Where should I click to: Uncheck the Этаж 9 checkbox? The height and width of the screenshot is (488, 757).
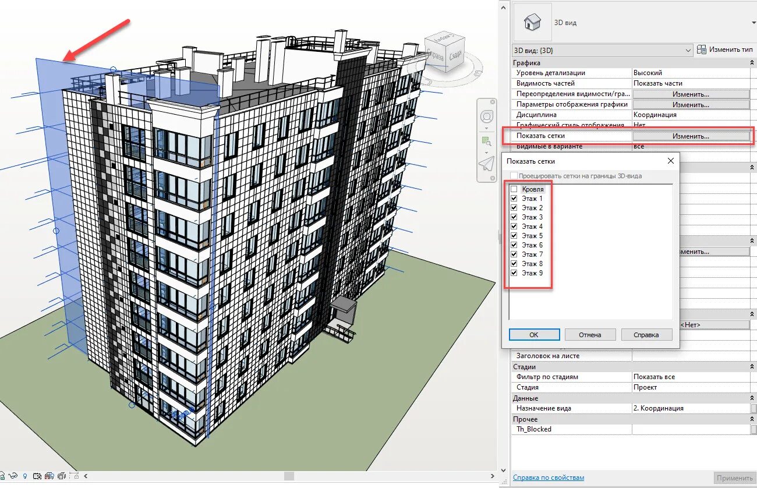[514, 273]
